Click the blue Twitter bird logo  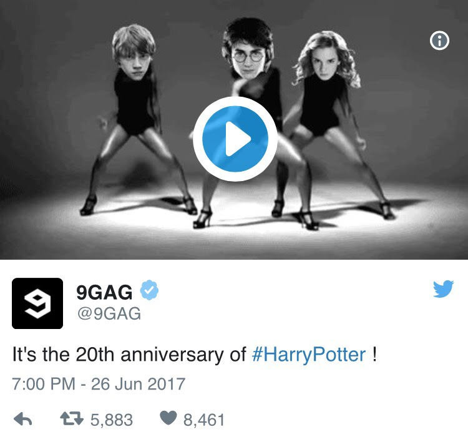443,288
